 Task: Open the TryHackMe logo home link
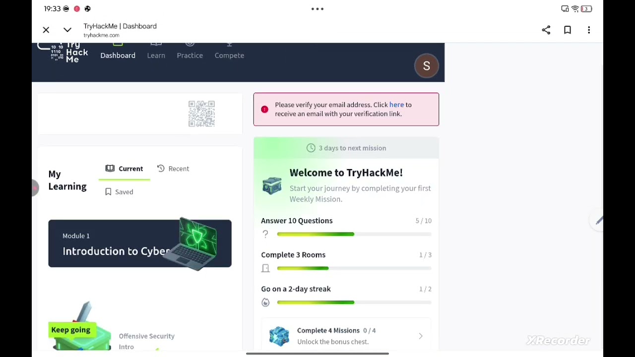63,53
